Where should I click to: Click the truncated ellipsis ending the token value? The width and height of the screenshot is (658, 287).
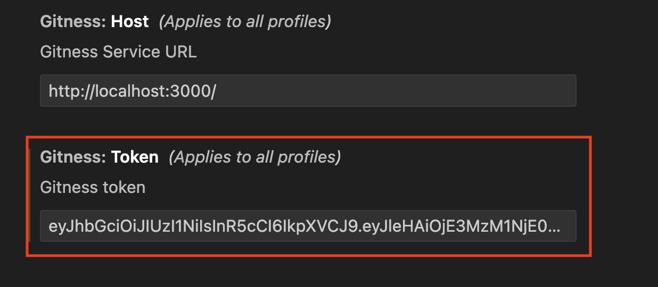coord(554,226)
